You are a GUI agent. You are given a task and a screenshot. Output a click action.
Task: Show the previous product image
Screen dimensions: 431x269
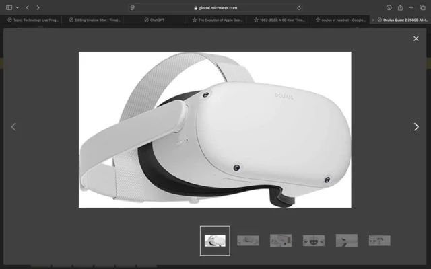[x=13, y=127]
